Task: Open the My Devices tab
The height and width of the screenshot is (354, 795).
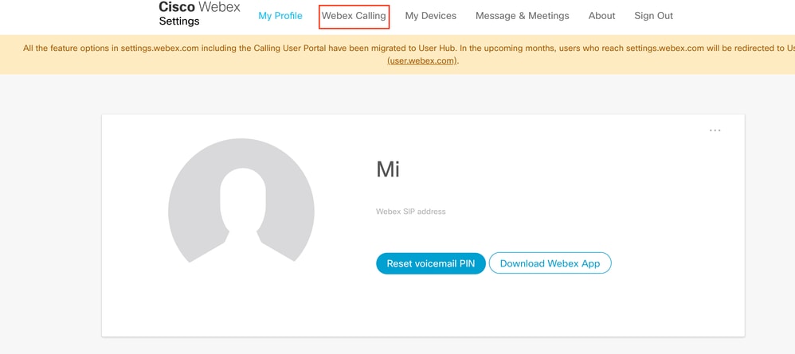Action: tap(430, 16)
